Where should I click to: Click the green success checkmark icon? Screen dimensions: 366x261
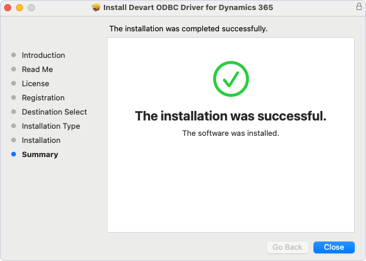click(x=231, y=79)
